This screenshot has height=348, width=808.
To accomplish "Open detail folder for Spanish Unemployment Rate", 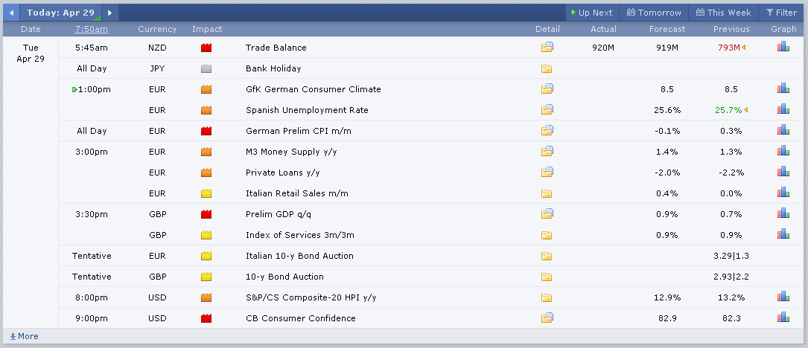I will click(x=547, y=110).
